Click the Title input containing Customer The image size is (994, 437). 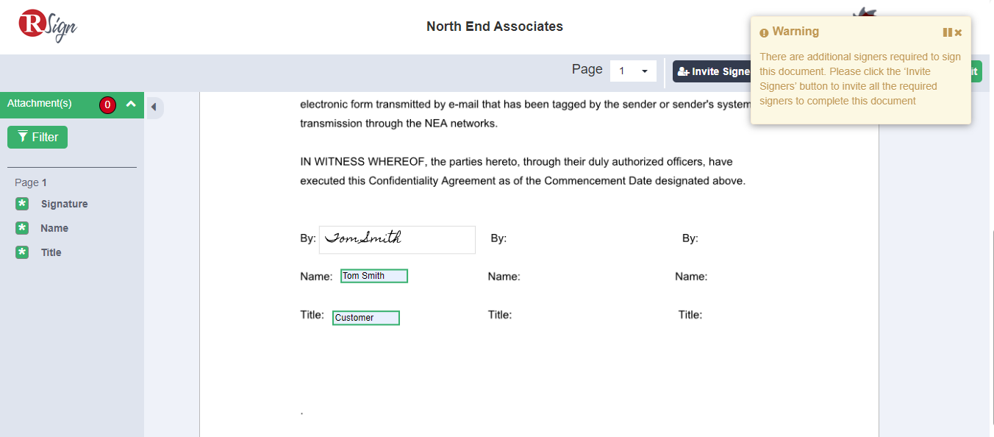pyautogui.click(x=365, y=318)
